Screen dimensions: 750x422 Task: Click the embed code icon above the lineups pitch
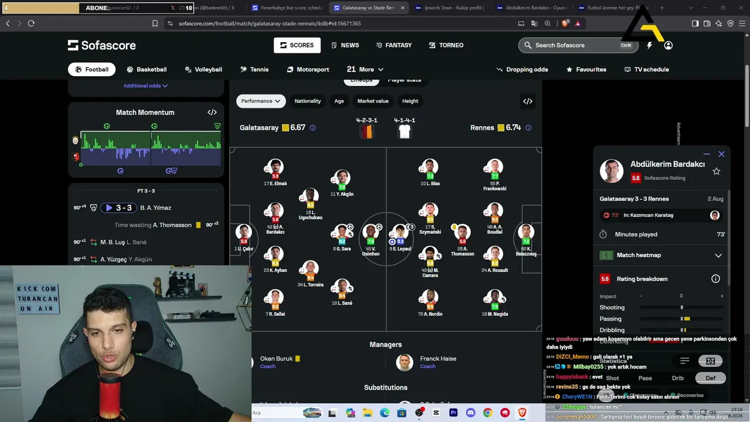click(528, 101)
